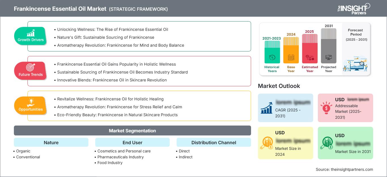Click the 'Forecast Period (2025 - 2031)' label
Viewport: 387px width, 177px height.
pos(356,35)
